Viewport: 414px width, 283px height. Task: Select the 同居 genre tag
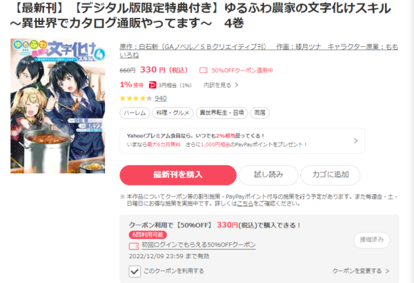tap(260, 113)
